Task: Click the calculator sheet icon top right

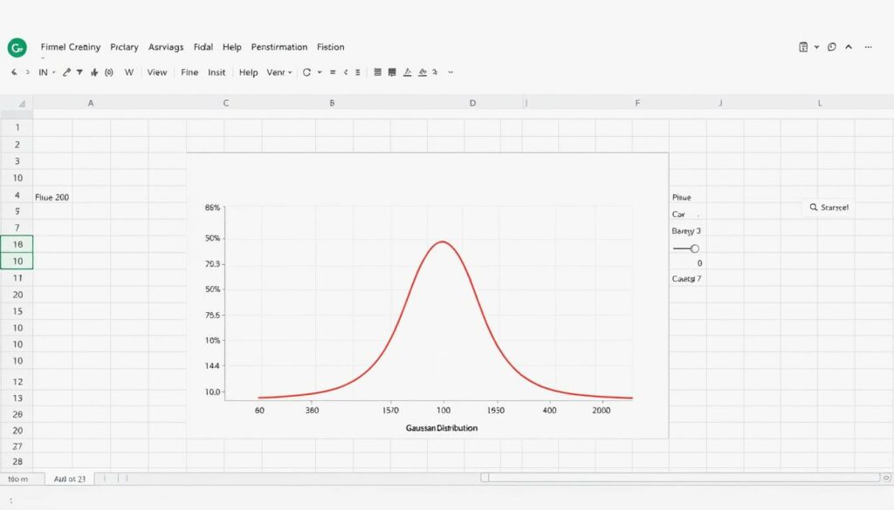Action: coord(803,47)
